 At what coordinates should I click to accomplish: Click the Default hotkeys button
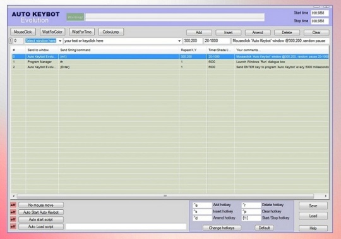(264, 228)
